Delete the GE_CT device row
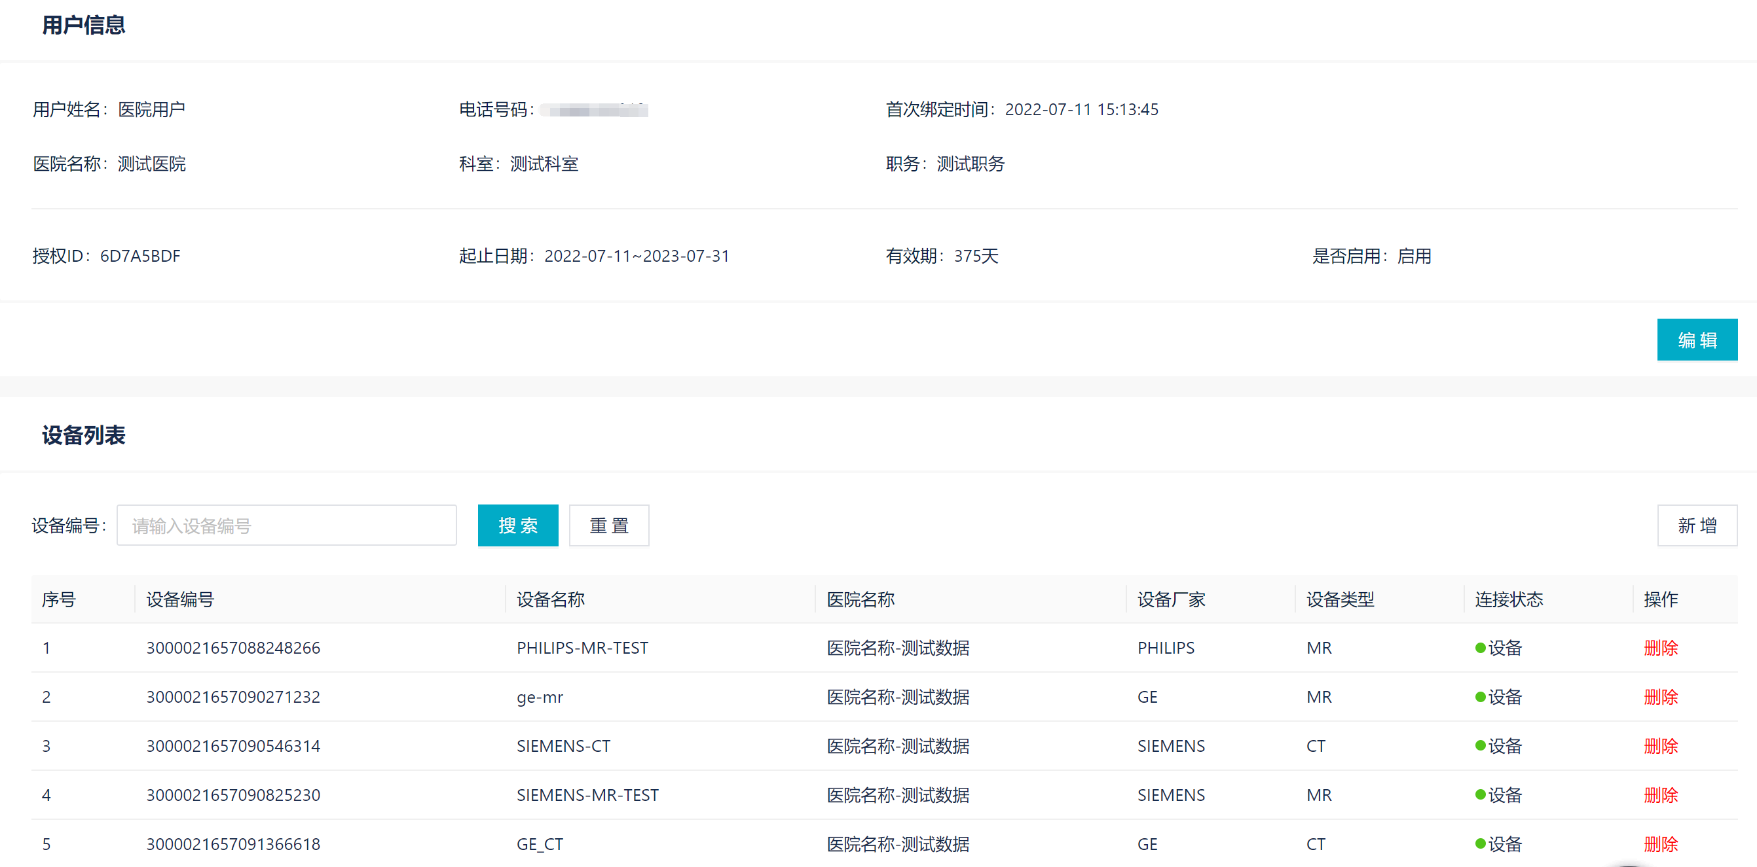Screen dimensions: 1757x867 point(1660,844)
